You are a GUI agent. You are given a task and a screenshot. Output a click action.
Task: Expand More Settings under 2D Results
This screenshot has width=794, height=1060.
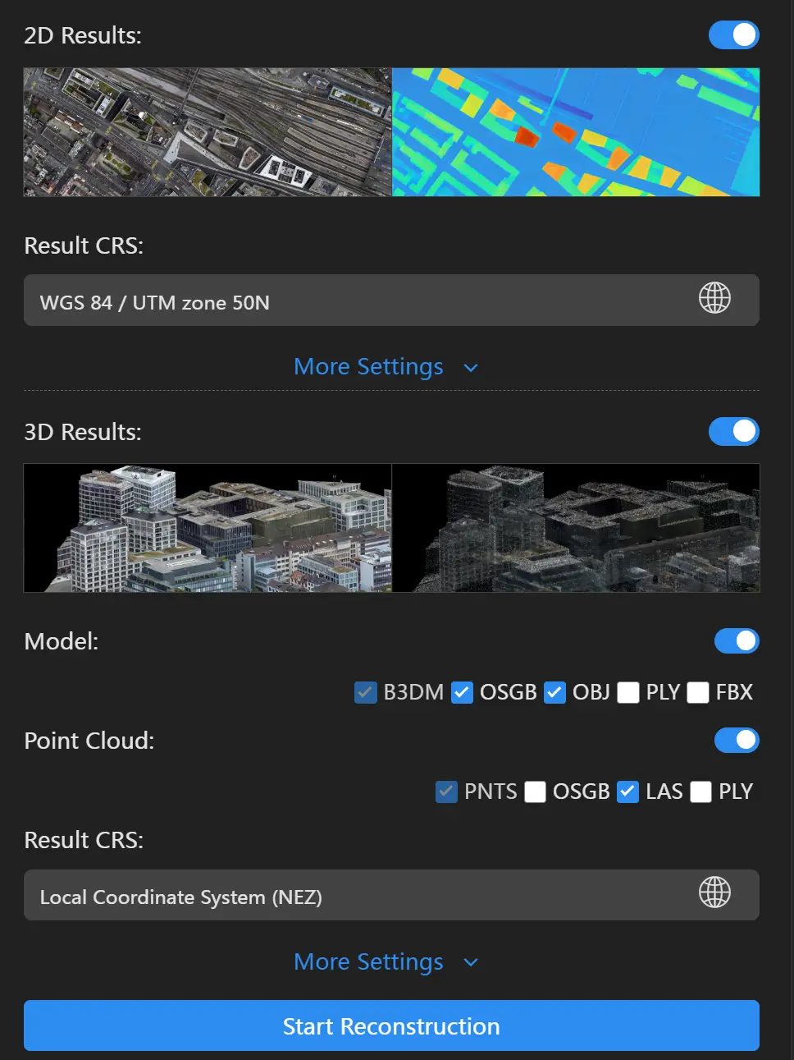(386, 367)
